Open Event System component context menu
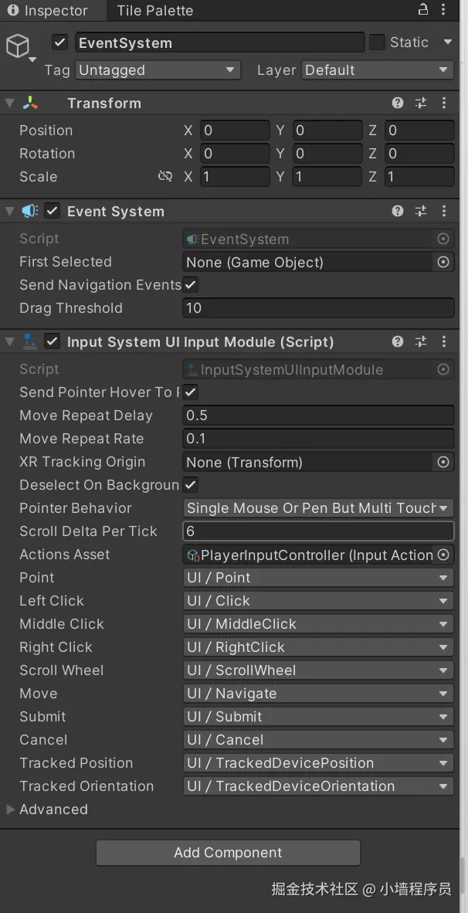 [444, 211]
